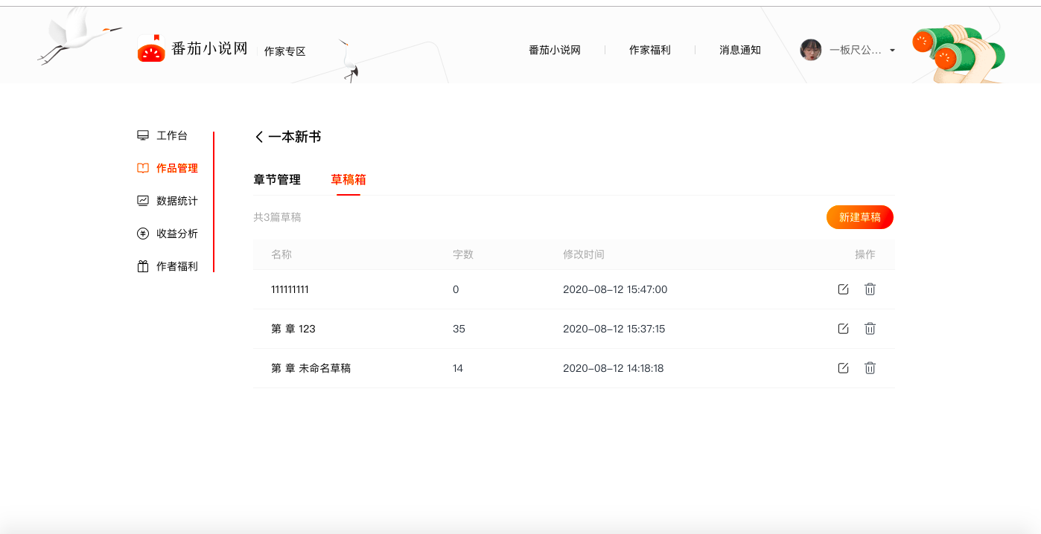Click the 作品管理 book icon
Screen dimensions: 1041x534
pos(143,168)
